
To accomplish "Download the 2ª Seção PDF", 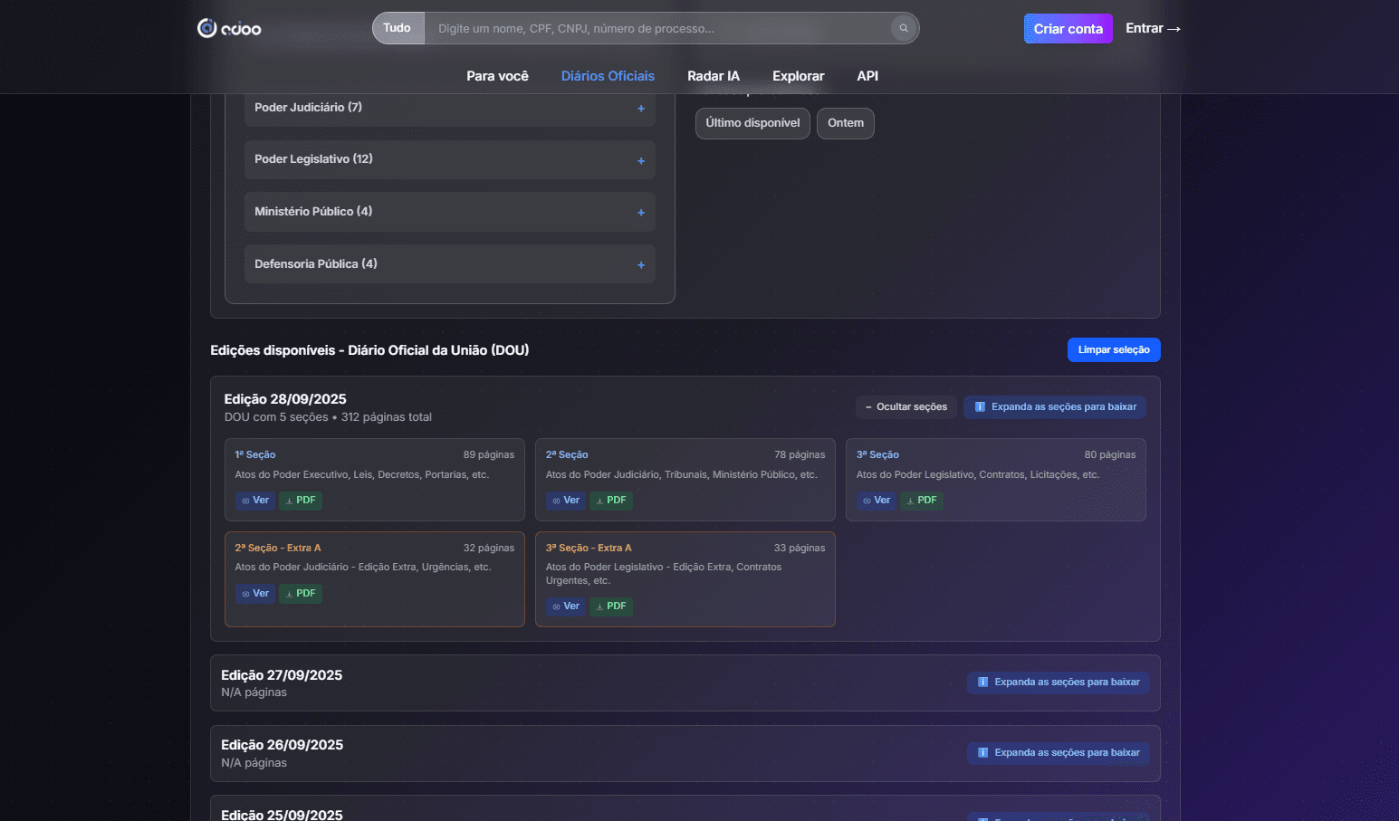I will coord(611,501).
